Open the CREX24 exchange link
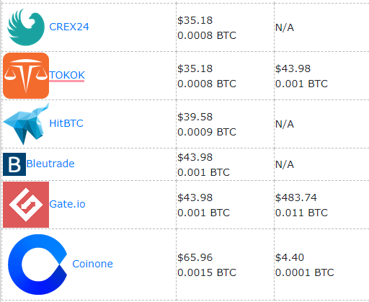The image size is (369, 302). click(x=69, y=27)
